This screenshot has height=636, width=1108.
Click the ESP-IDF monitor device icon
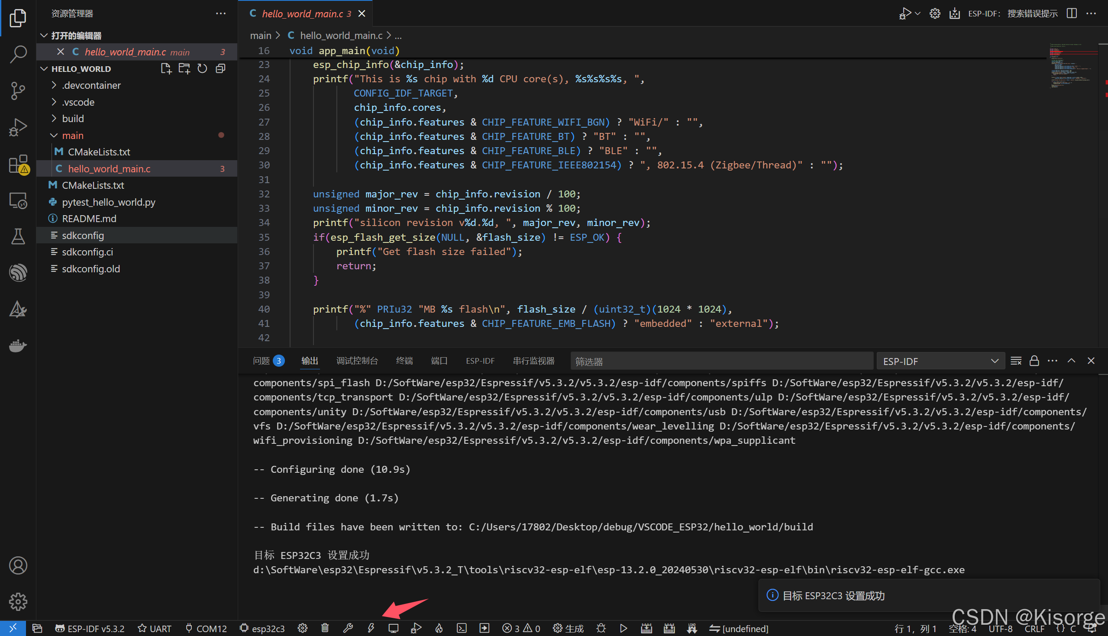(x=394, y=628)
